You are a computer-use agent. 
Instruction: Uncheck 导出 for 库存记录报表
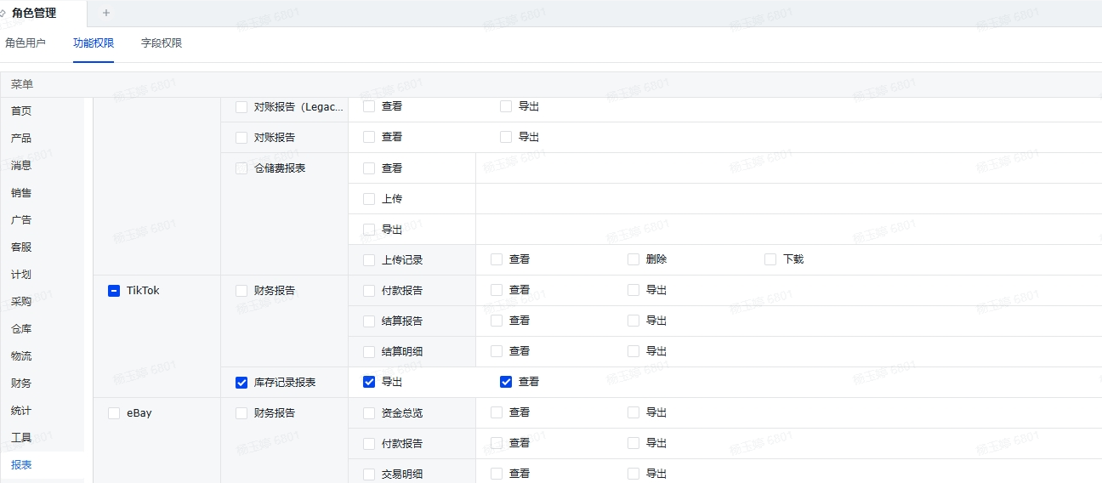coord(369,382)
